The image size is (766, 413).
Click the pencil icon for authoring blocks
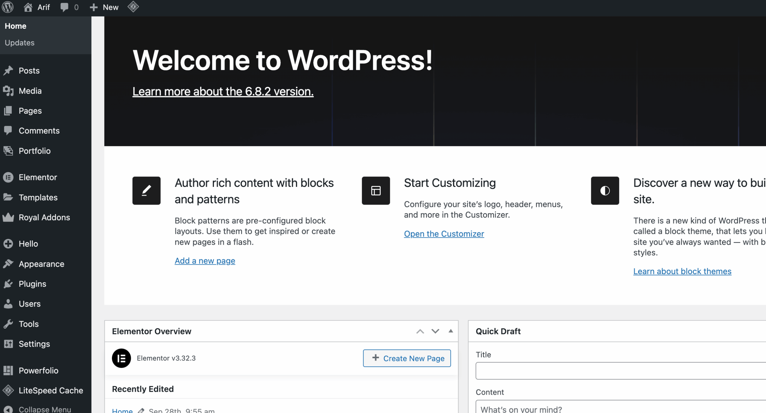[x=146, y=191]
